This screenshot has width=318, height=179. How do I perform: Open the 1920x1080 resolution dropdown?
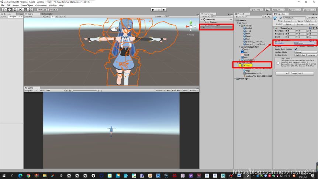52,90
